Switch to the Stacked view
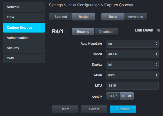The height and width of the screenshot is (116, 163). (61, 17)
